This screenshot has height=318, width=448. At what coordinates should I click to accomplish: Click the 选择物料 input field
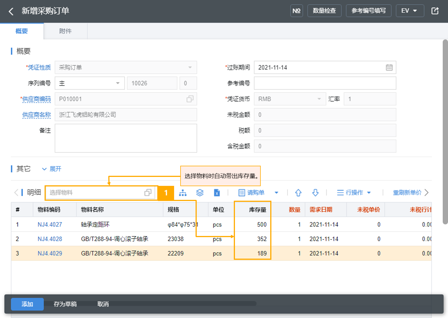pyautogui.click(x=100, y=193)
